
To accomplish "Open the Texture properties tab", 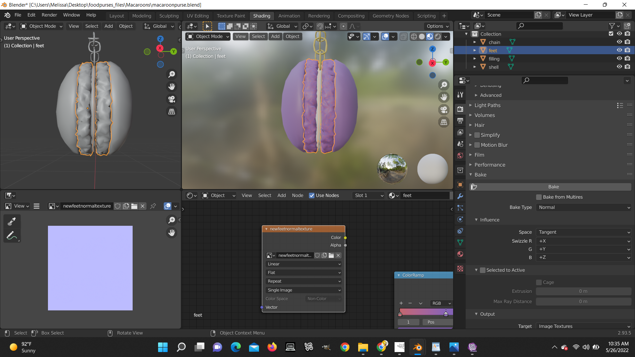I will (460, 268).
